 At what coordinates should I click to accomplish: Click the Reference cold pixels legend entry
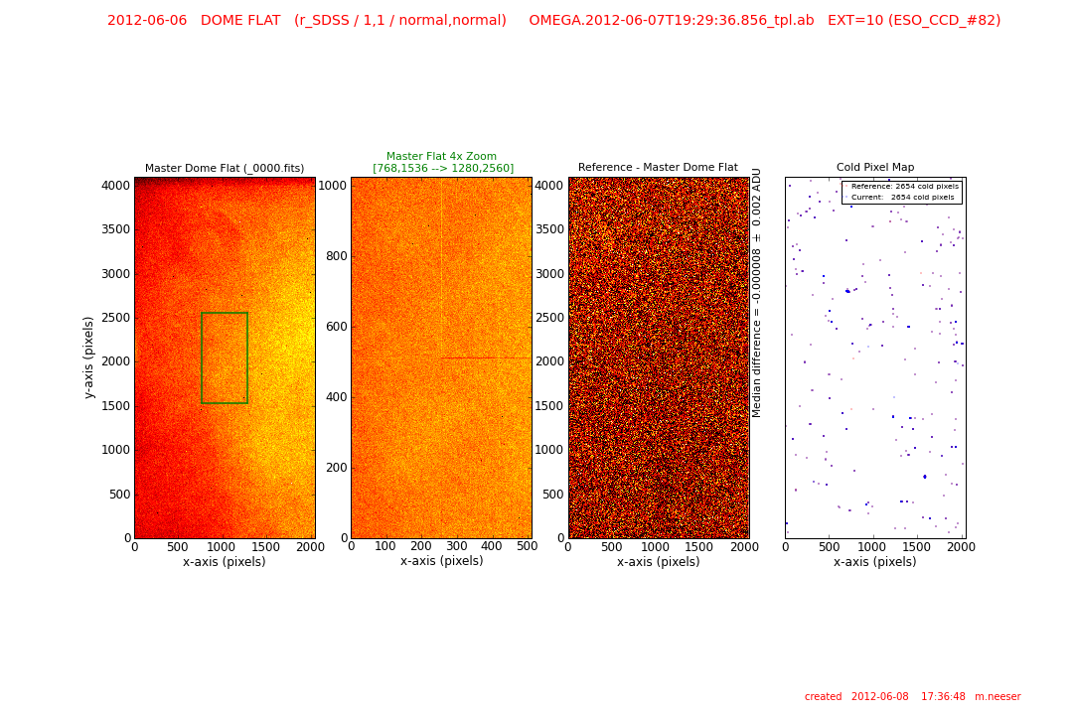pos(904,187)
